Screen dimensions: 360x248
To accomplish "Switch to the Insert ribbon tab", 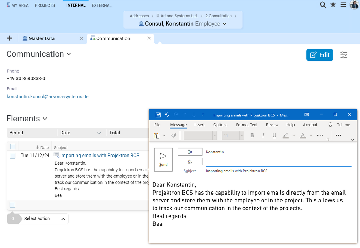I will (200, 125).
